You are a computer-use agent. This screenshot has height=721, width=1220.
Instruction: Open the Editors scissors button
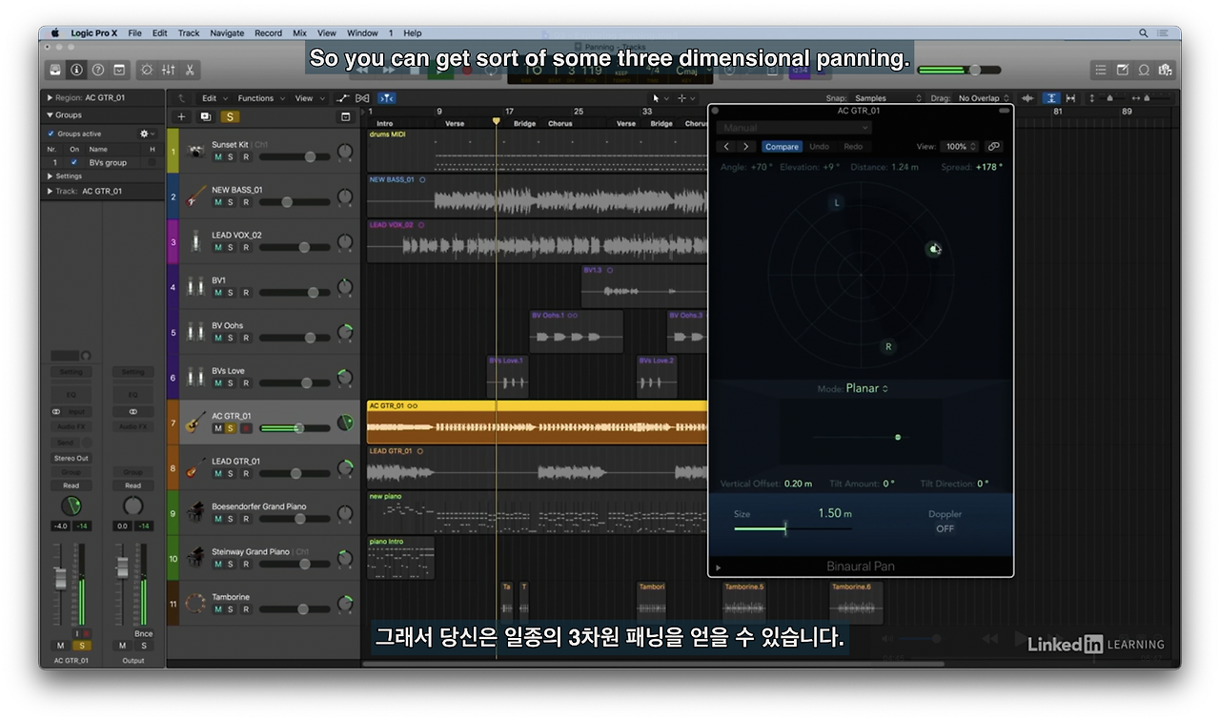point(190,70)
